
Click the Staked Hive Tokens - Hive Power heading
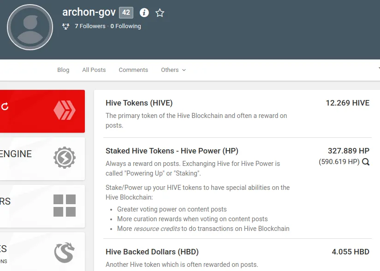click(172, 151)
